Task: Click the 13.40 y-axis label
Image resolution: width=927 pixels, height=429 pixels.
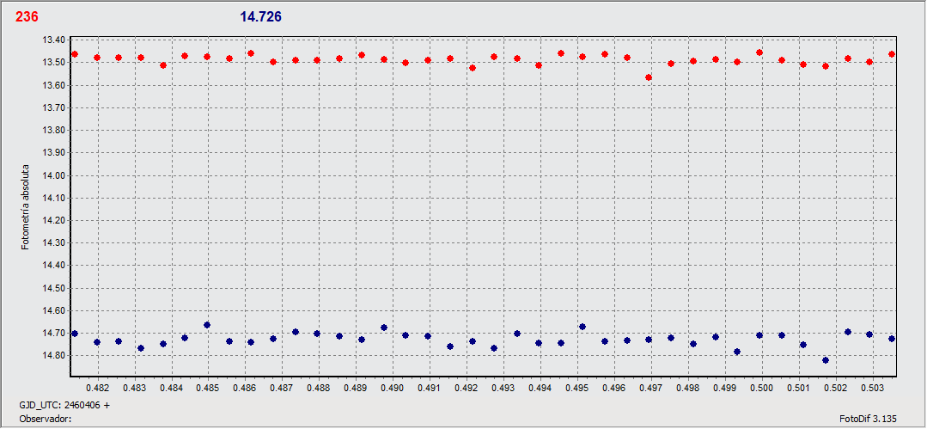Action: [54, 40]
